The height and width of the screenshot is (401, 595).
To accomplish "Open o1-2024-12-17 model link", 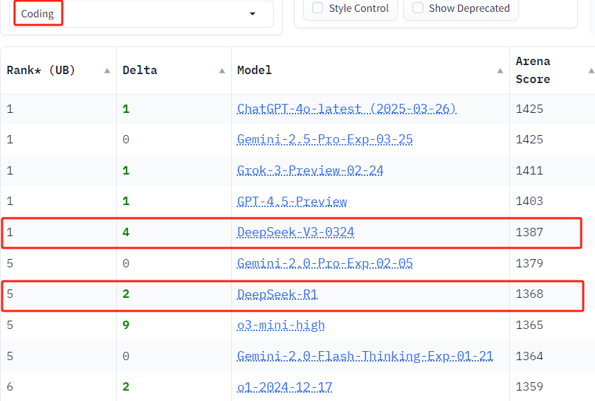I will (284, 387).
